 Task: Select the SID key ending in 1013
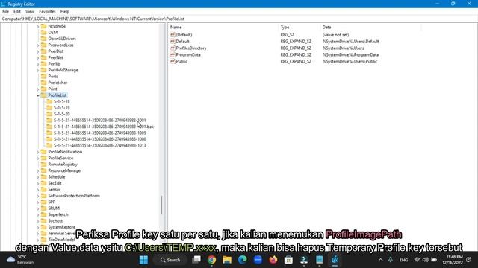point(99,146)
